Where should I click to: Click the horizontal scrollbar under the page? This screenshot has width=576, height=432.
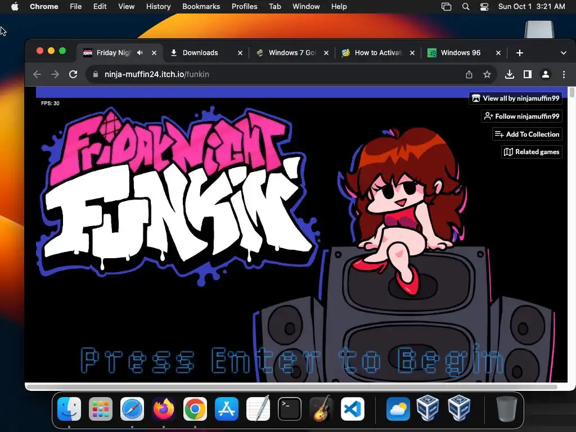292,386
